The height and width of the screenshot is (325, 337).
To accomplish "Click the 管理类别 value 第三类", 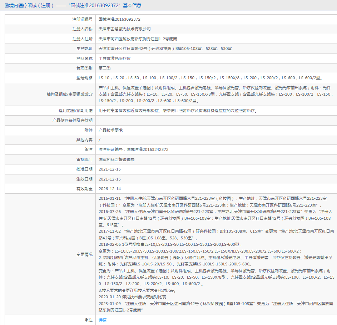I will pos(105,68).
